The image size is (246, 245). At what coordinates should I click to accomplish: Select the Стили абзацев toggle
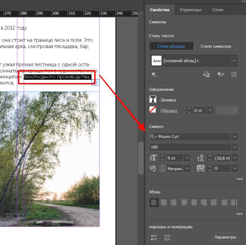coord(171,46)
